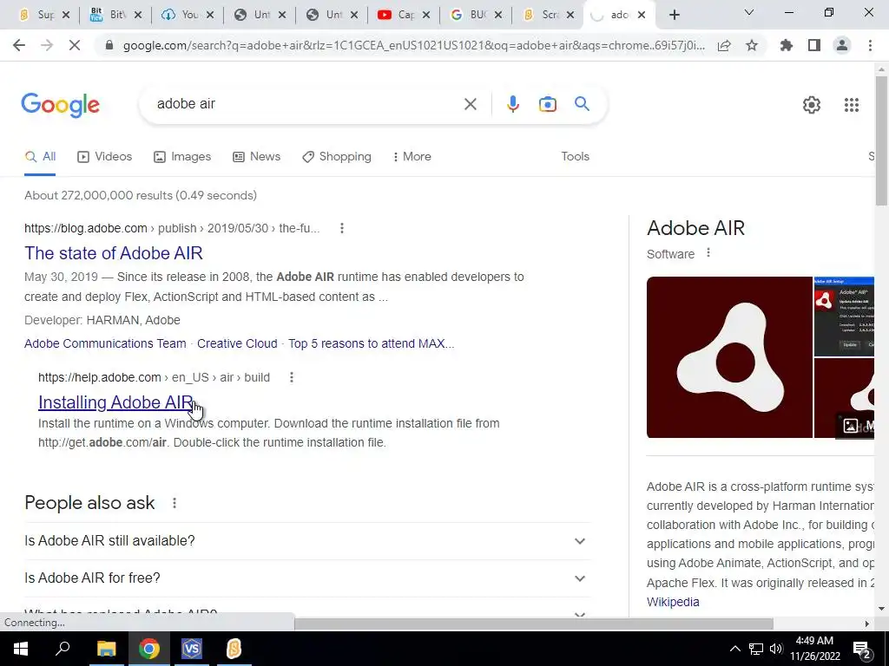Open the Windows Start menu
The width and height of the screenshot is (889, 666).
(x=21, y=649)
